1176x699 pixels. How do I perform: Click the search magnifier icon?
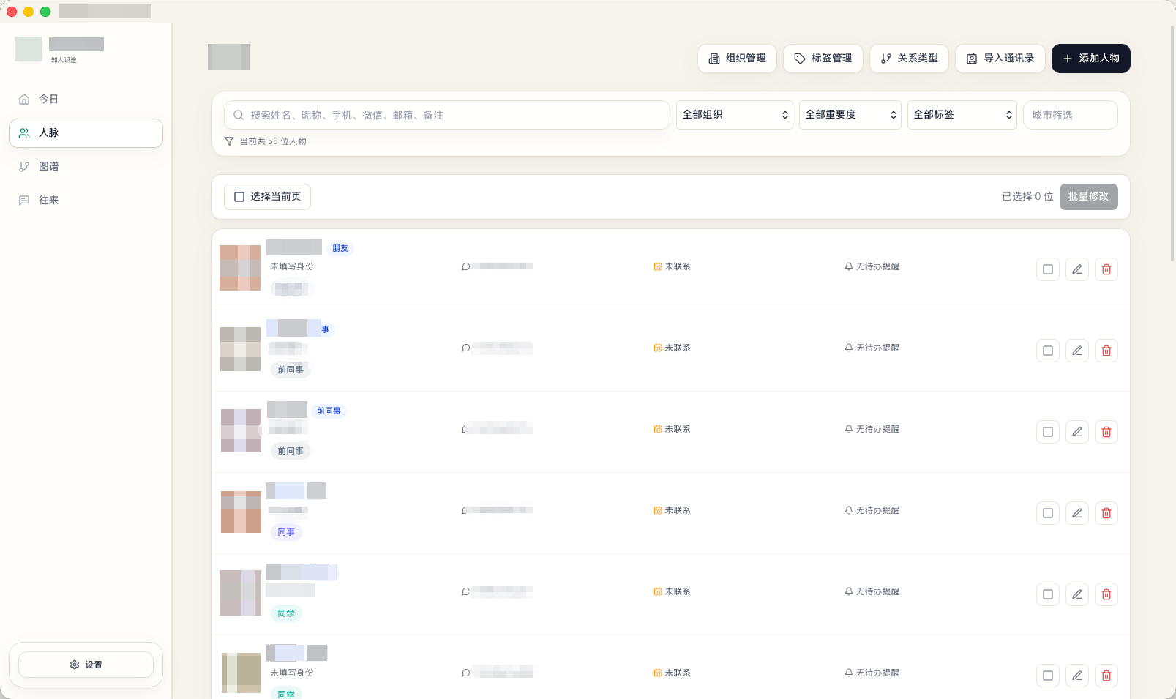click(x=239, y=115)
